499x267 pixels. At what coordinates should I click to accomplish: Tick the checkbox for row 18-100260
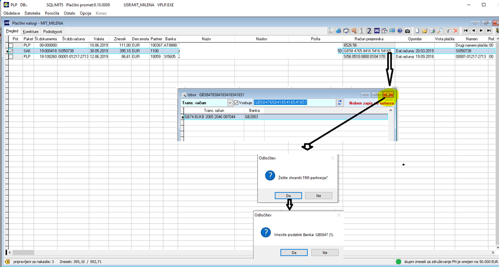tap(11, 56)
